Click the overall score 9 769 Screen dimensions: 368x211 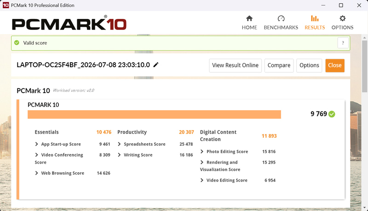click(319, 114)
